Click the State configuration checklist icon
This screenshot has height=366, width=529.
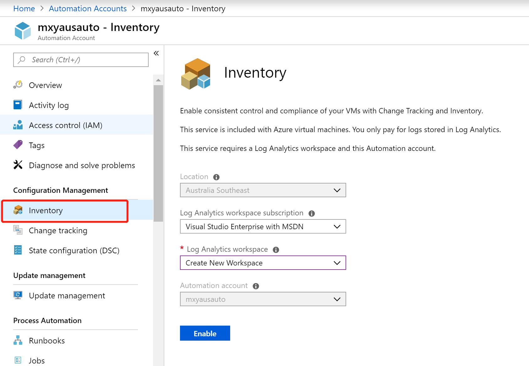(x=18, y=250)
